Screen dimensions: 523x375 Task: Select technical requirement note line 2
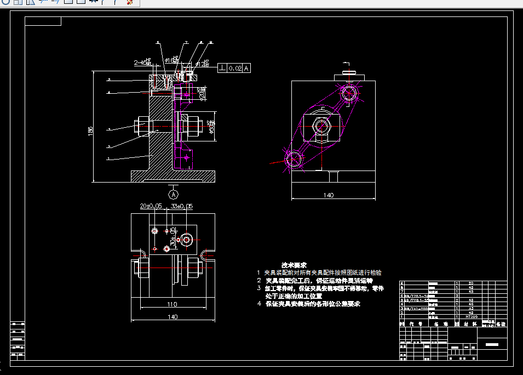[x=315, y=281]
